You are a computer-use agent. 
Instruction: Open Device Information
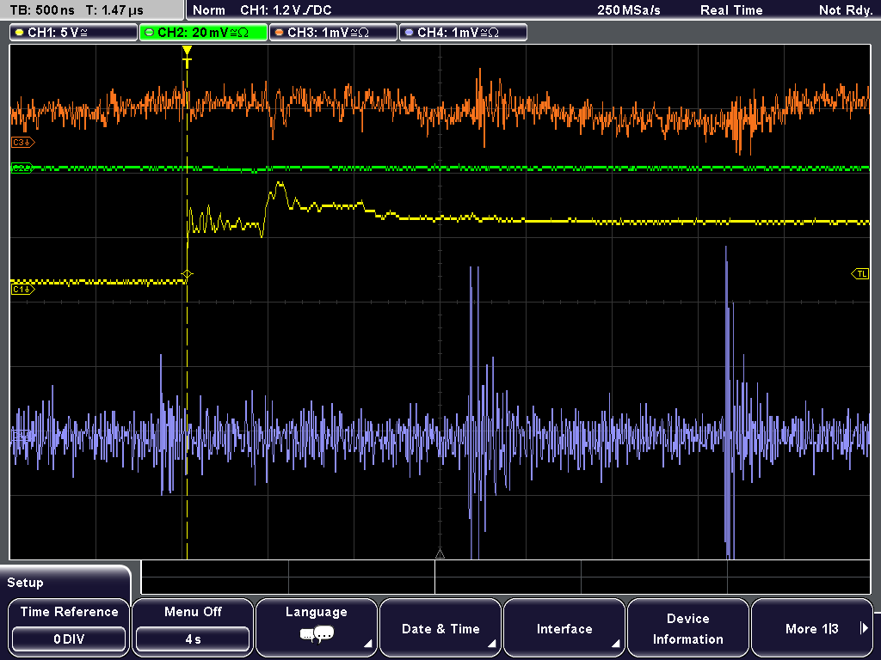(687, 627)
